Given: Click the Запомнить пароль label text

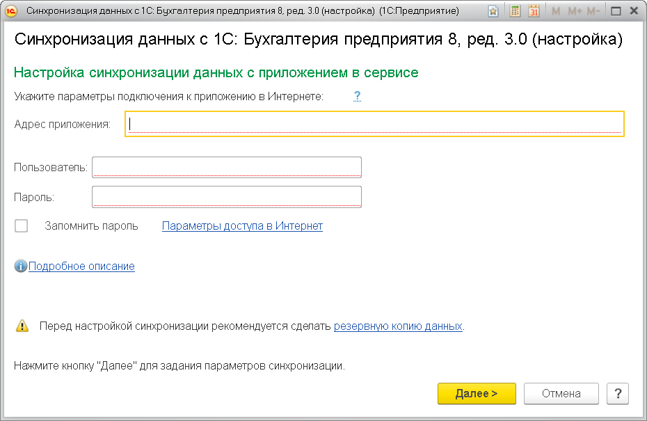Looking at the screenshot, I should [91, 225].
